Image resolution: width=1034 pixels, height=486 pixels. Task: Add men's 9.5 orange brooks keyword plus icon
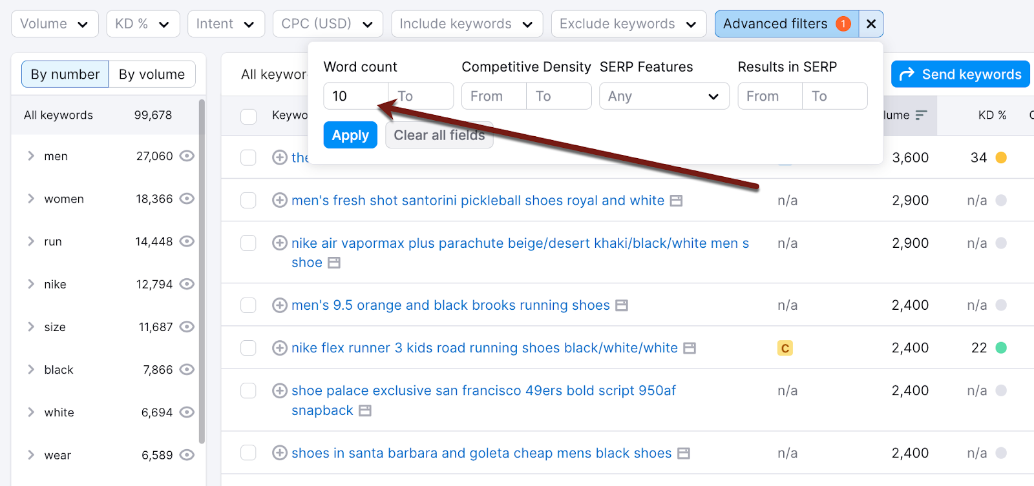(280, 305)
